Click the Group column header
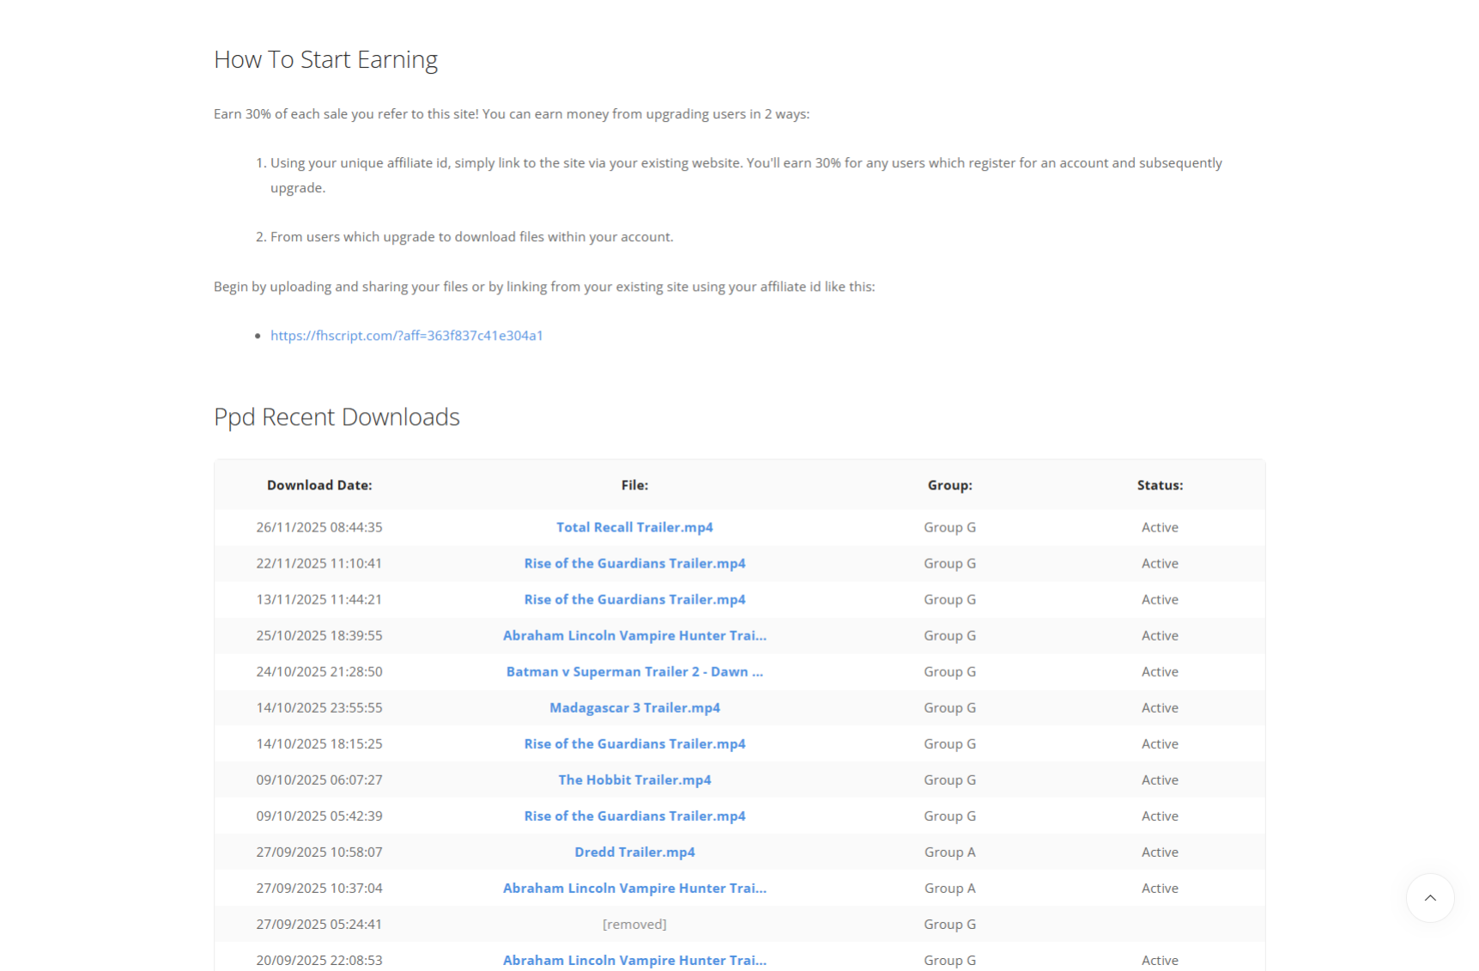 [x=949, y=485]
